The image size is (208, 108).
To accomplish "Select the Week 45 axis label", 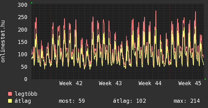I will click(x=190, y=83).
